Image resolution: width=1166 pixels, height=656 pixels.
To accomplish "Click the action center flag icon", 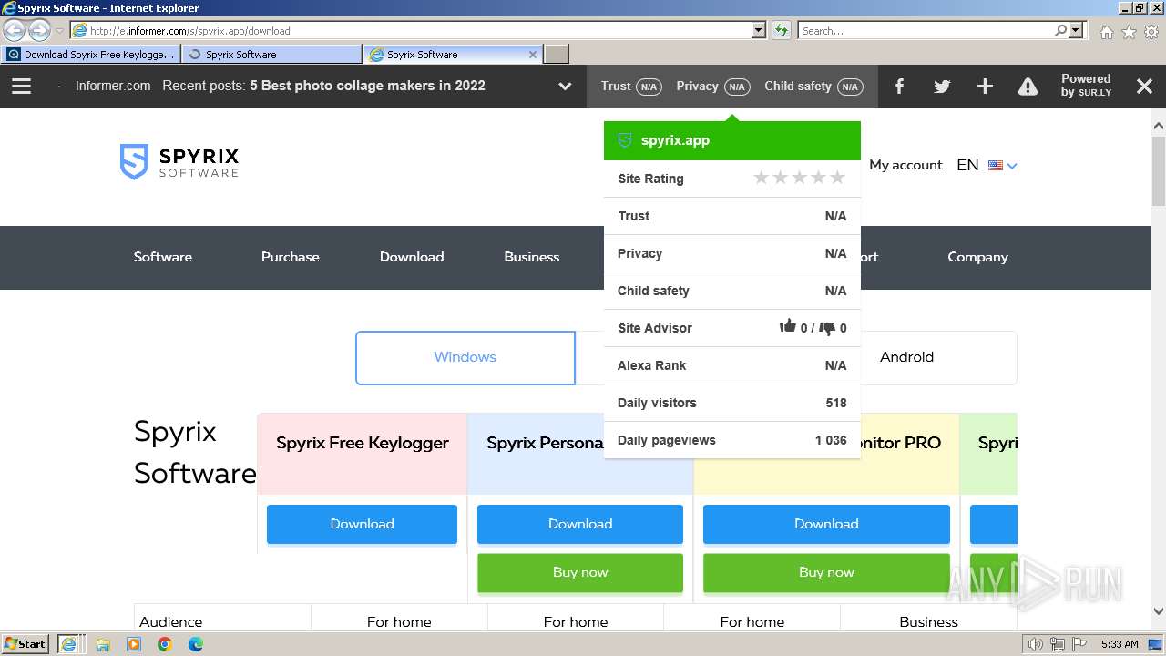I will [1079, 644].
